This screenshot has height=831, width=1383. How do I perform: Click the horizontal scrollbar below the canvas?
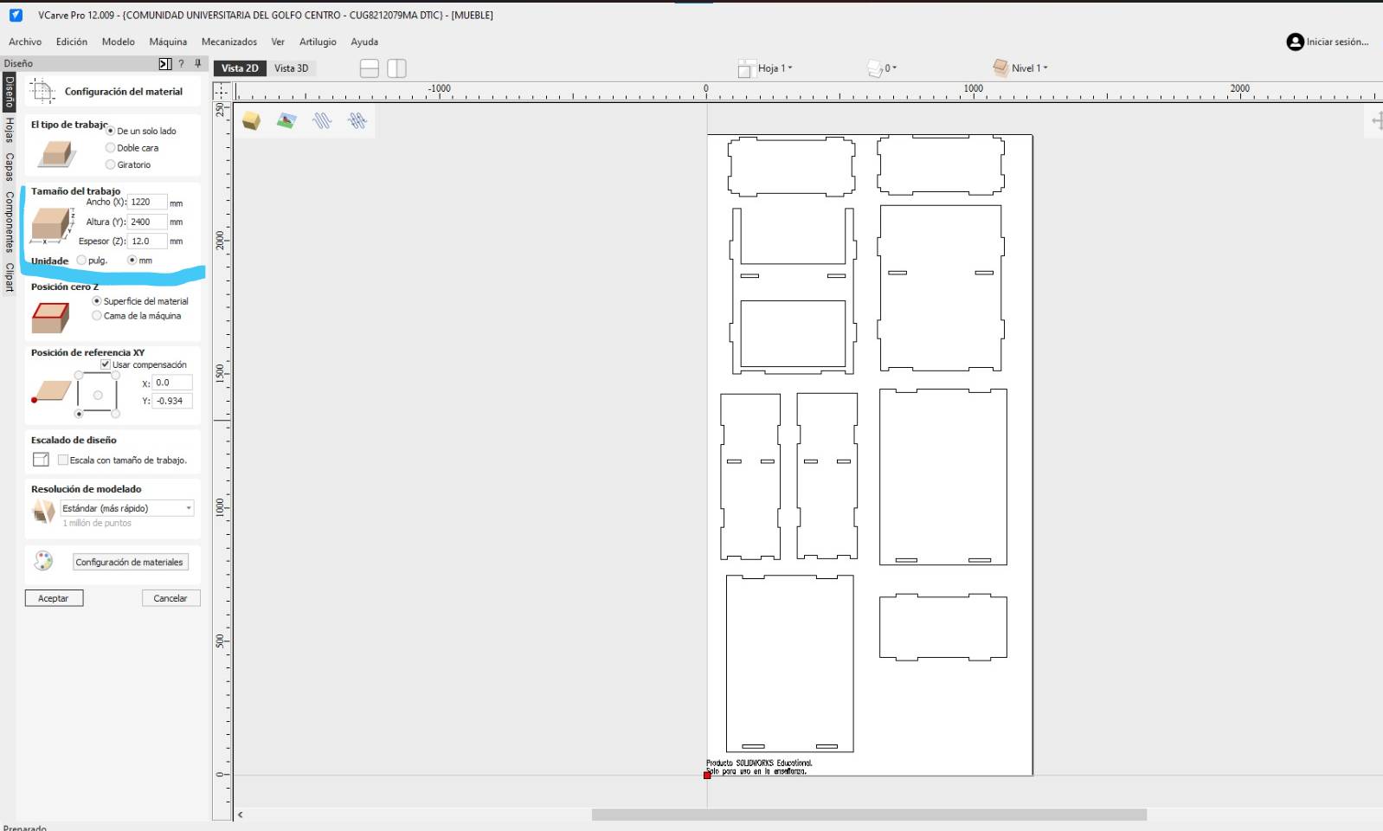(x=868, y=815)
